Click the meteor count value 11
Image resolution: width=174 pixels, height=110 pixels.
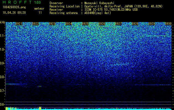coord(40,13)
